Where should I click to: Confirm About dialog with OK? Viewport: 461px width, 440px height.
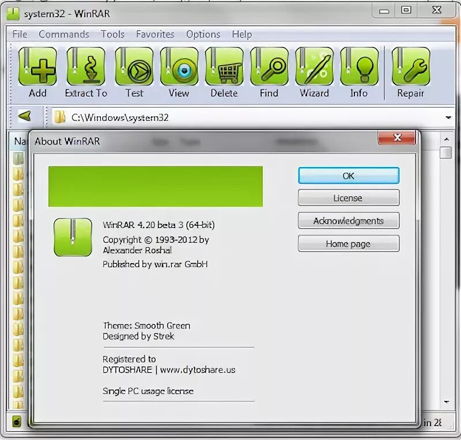point(349,176)
